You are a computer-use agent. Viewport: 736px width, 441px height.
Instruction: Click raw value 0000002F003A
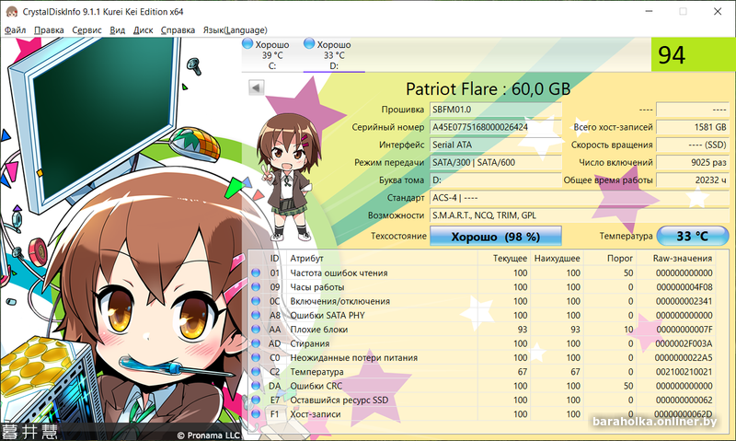[x=684, y=343]
